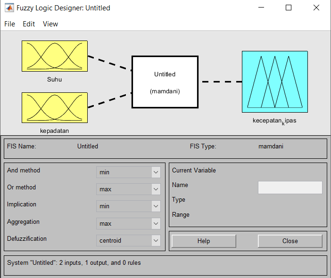Screen dimensions: 331x278
Task: Click the kepadatan label text
Action: point(55,131)
